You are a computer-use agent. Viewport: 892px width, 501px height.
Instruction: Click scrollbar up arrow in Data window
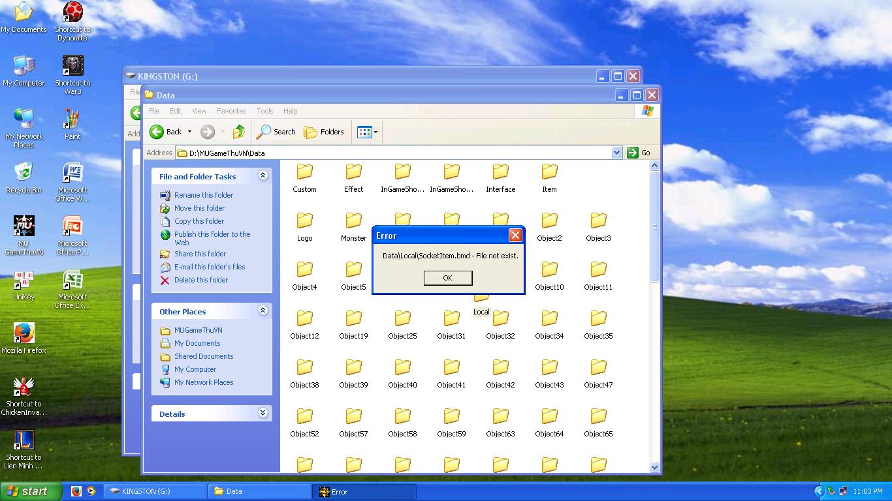click(x=655, y=166)
